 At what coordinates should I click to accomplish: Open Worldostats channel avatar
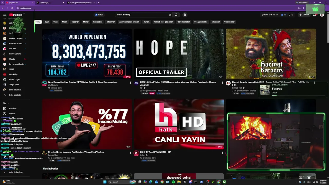pyautogui.click(x=44, y=83)
